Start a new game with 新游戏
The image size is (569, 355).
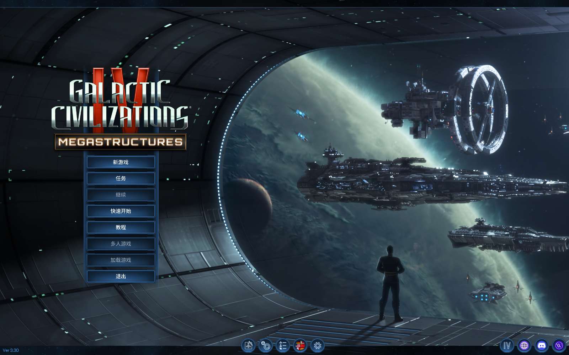tap(121, 162)
